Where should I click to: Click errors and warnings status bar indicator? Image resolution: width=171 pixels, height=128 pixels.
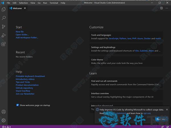[7, 127]
